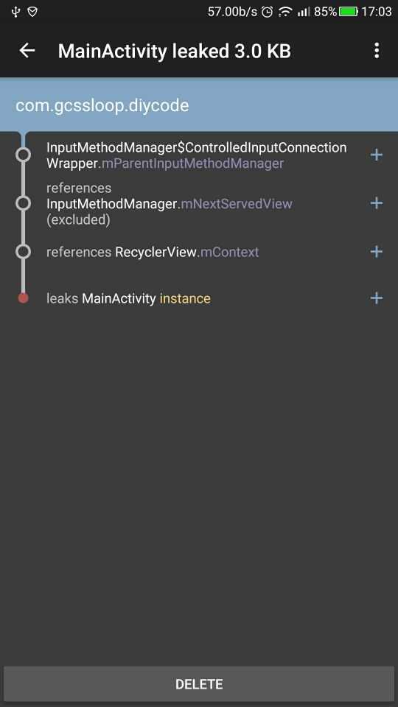Tap the InputMethodManager circle node
The image size is (398, 707).
point(23,203)
